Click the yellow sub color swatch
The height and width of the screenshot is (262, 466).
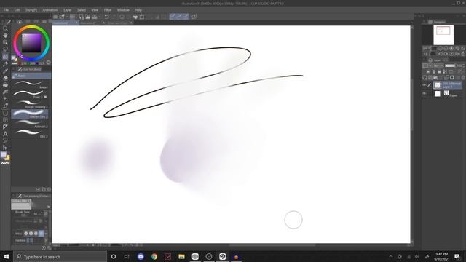(7, 158)
